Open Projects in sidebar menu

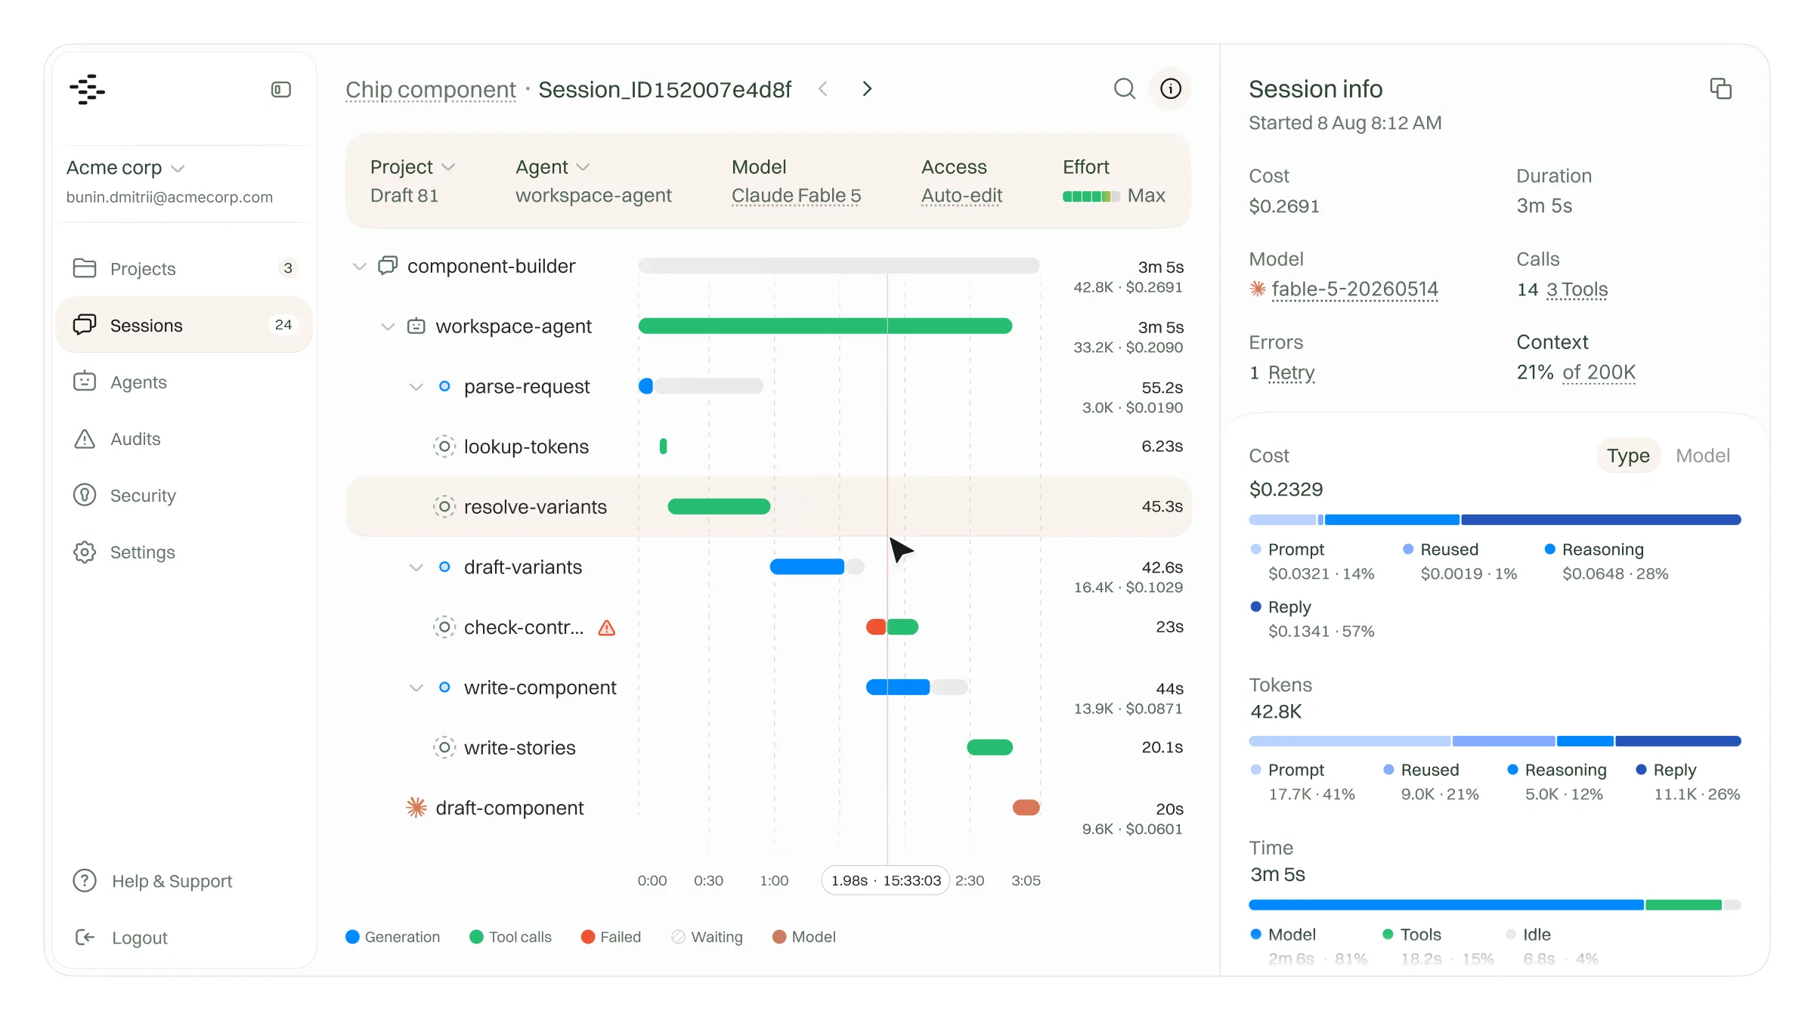tap(184, 268)
